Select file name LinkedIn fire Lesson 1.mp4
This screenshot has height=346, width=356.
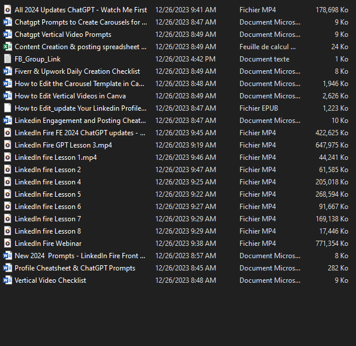tap(56, 157)
